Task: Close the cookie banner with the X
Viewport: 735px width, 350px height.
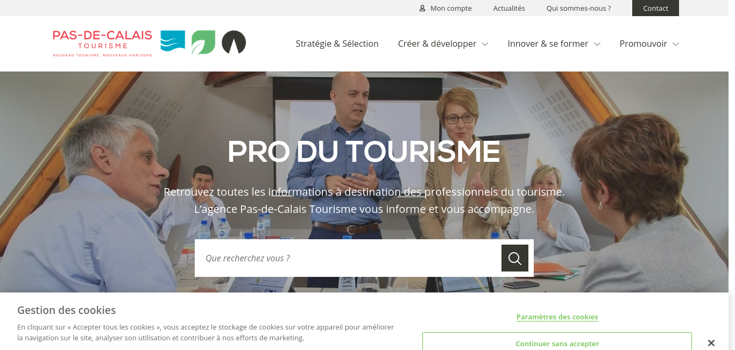Action: 711,343
